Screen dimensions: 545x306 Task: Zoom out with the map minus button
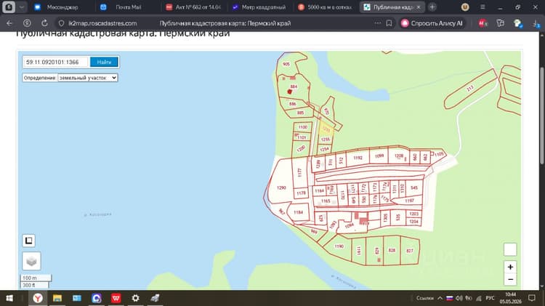pos(510,279)
